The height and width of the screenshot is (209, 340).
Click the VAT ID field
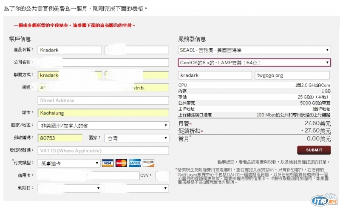[103, 151]
